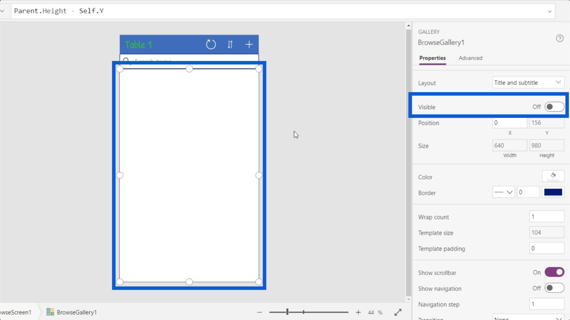Click the top-center gallery resize handle
Image resolution: width=570 pixels, height=320 pixels.
(x=189, y=69)
